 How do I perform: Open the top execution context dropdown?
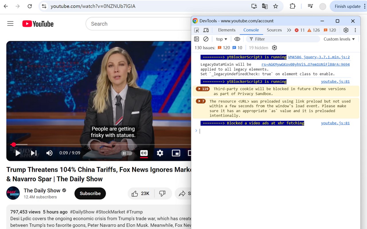[221, 39]
